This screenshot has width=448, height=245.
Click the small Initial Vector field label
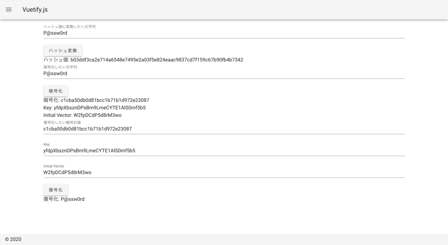coord(54,166)
